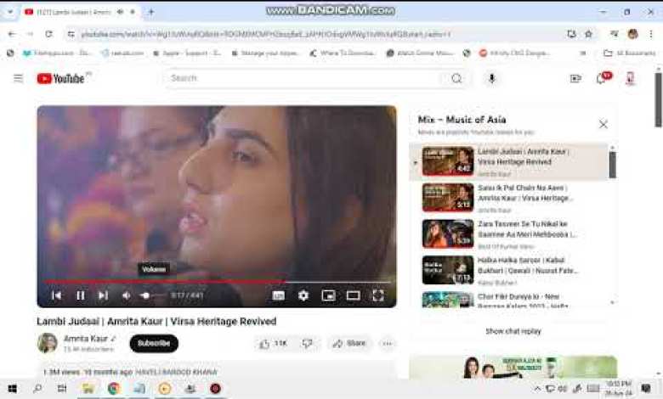
Task: Search with your voice microphone icon
Action: [x=491, y=78]
